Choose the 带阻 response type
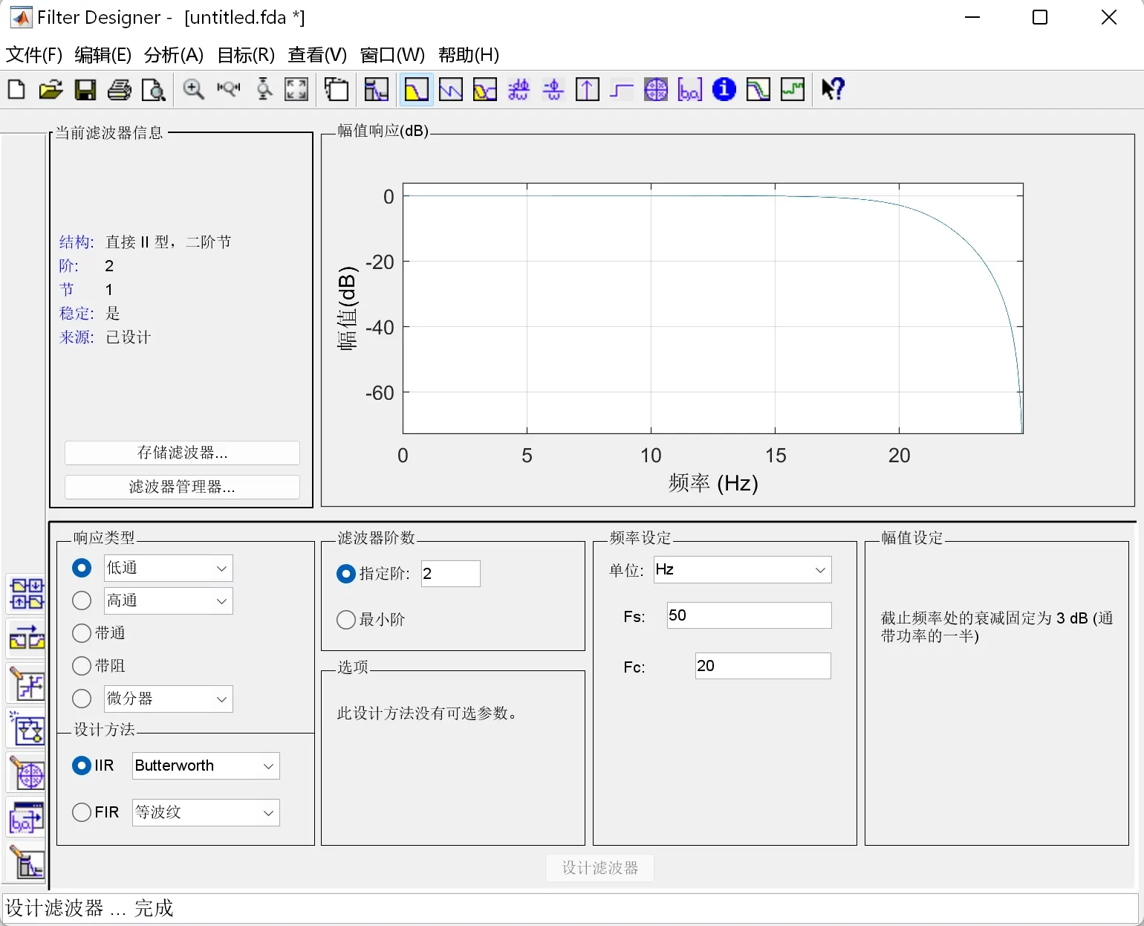 click(82, 666)
